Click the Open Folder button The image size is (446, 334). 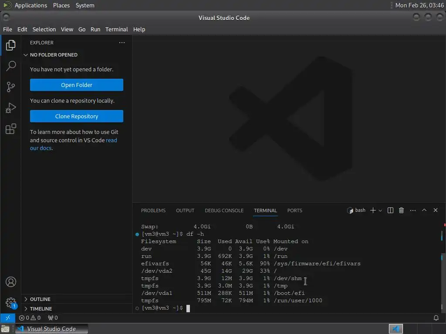click(77, 85)
